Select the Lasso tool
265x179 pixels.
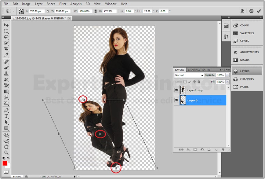coord(6,37)
